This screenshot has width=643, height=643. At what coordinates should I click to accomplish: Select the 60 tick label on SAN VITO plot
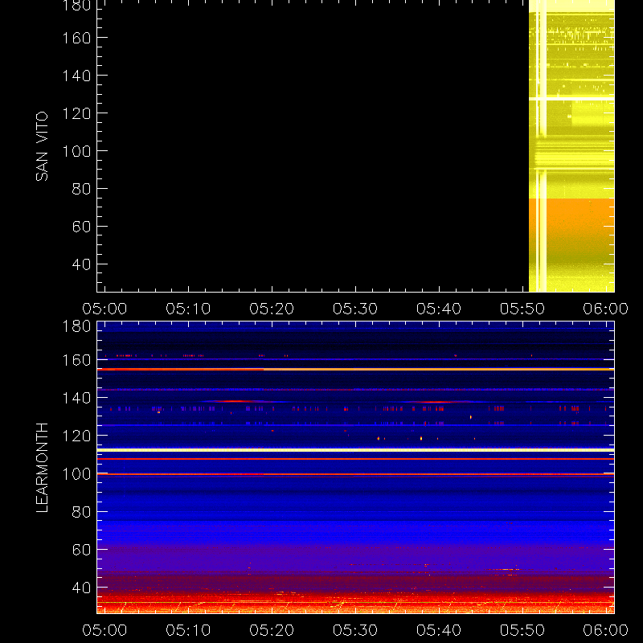pyautogui.click(x=81, y=227)
